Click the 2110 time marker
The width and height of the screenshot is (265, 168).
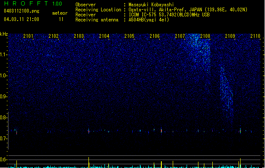255,36
